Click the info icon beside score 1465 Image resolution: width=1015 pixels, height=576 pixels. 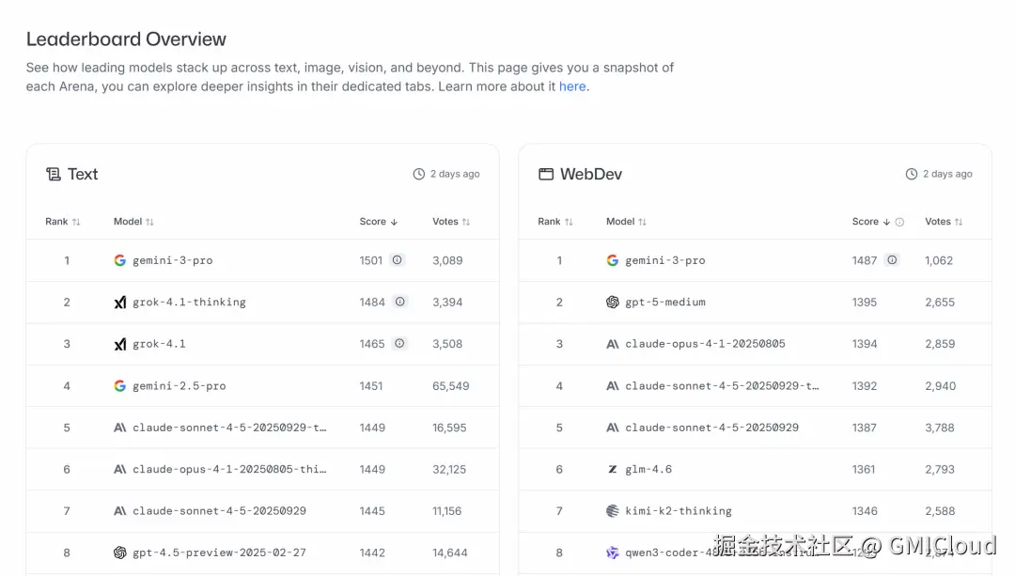399,344
